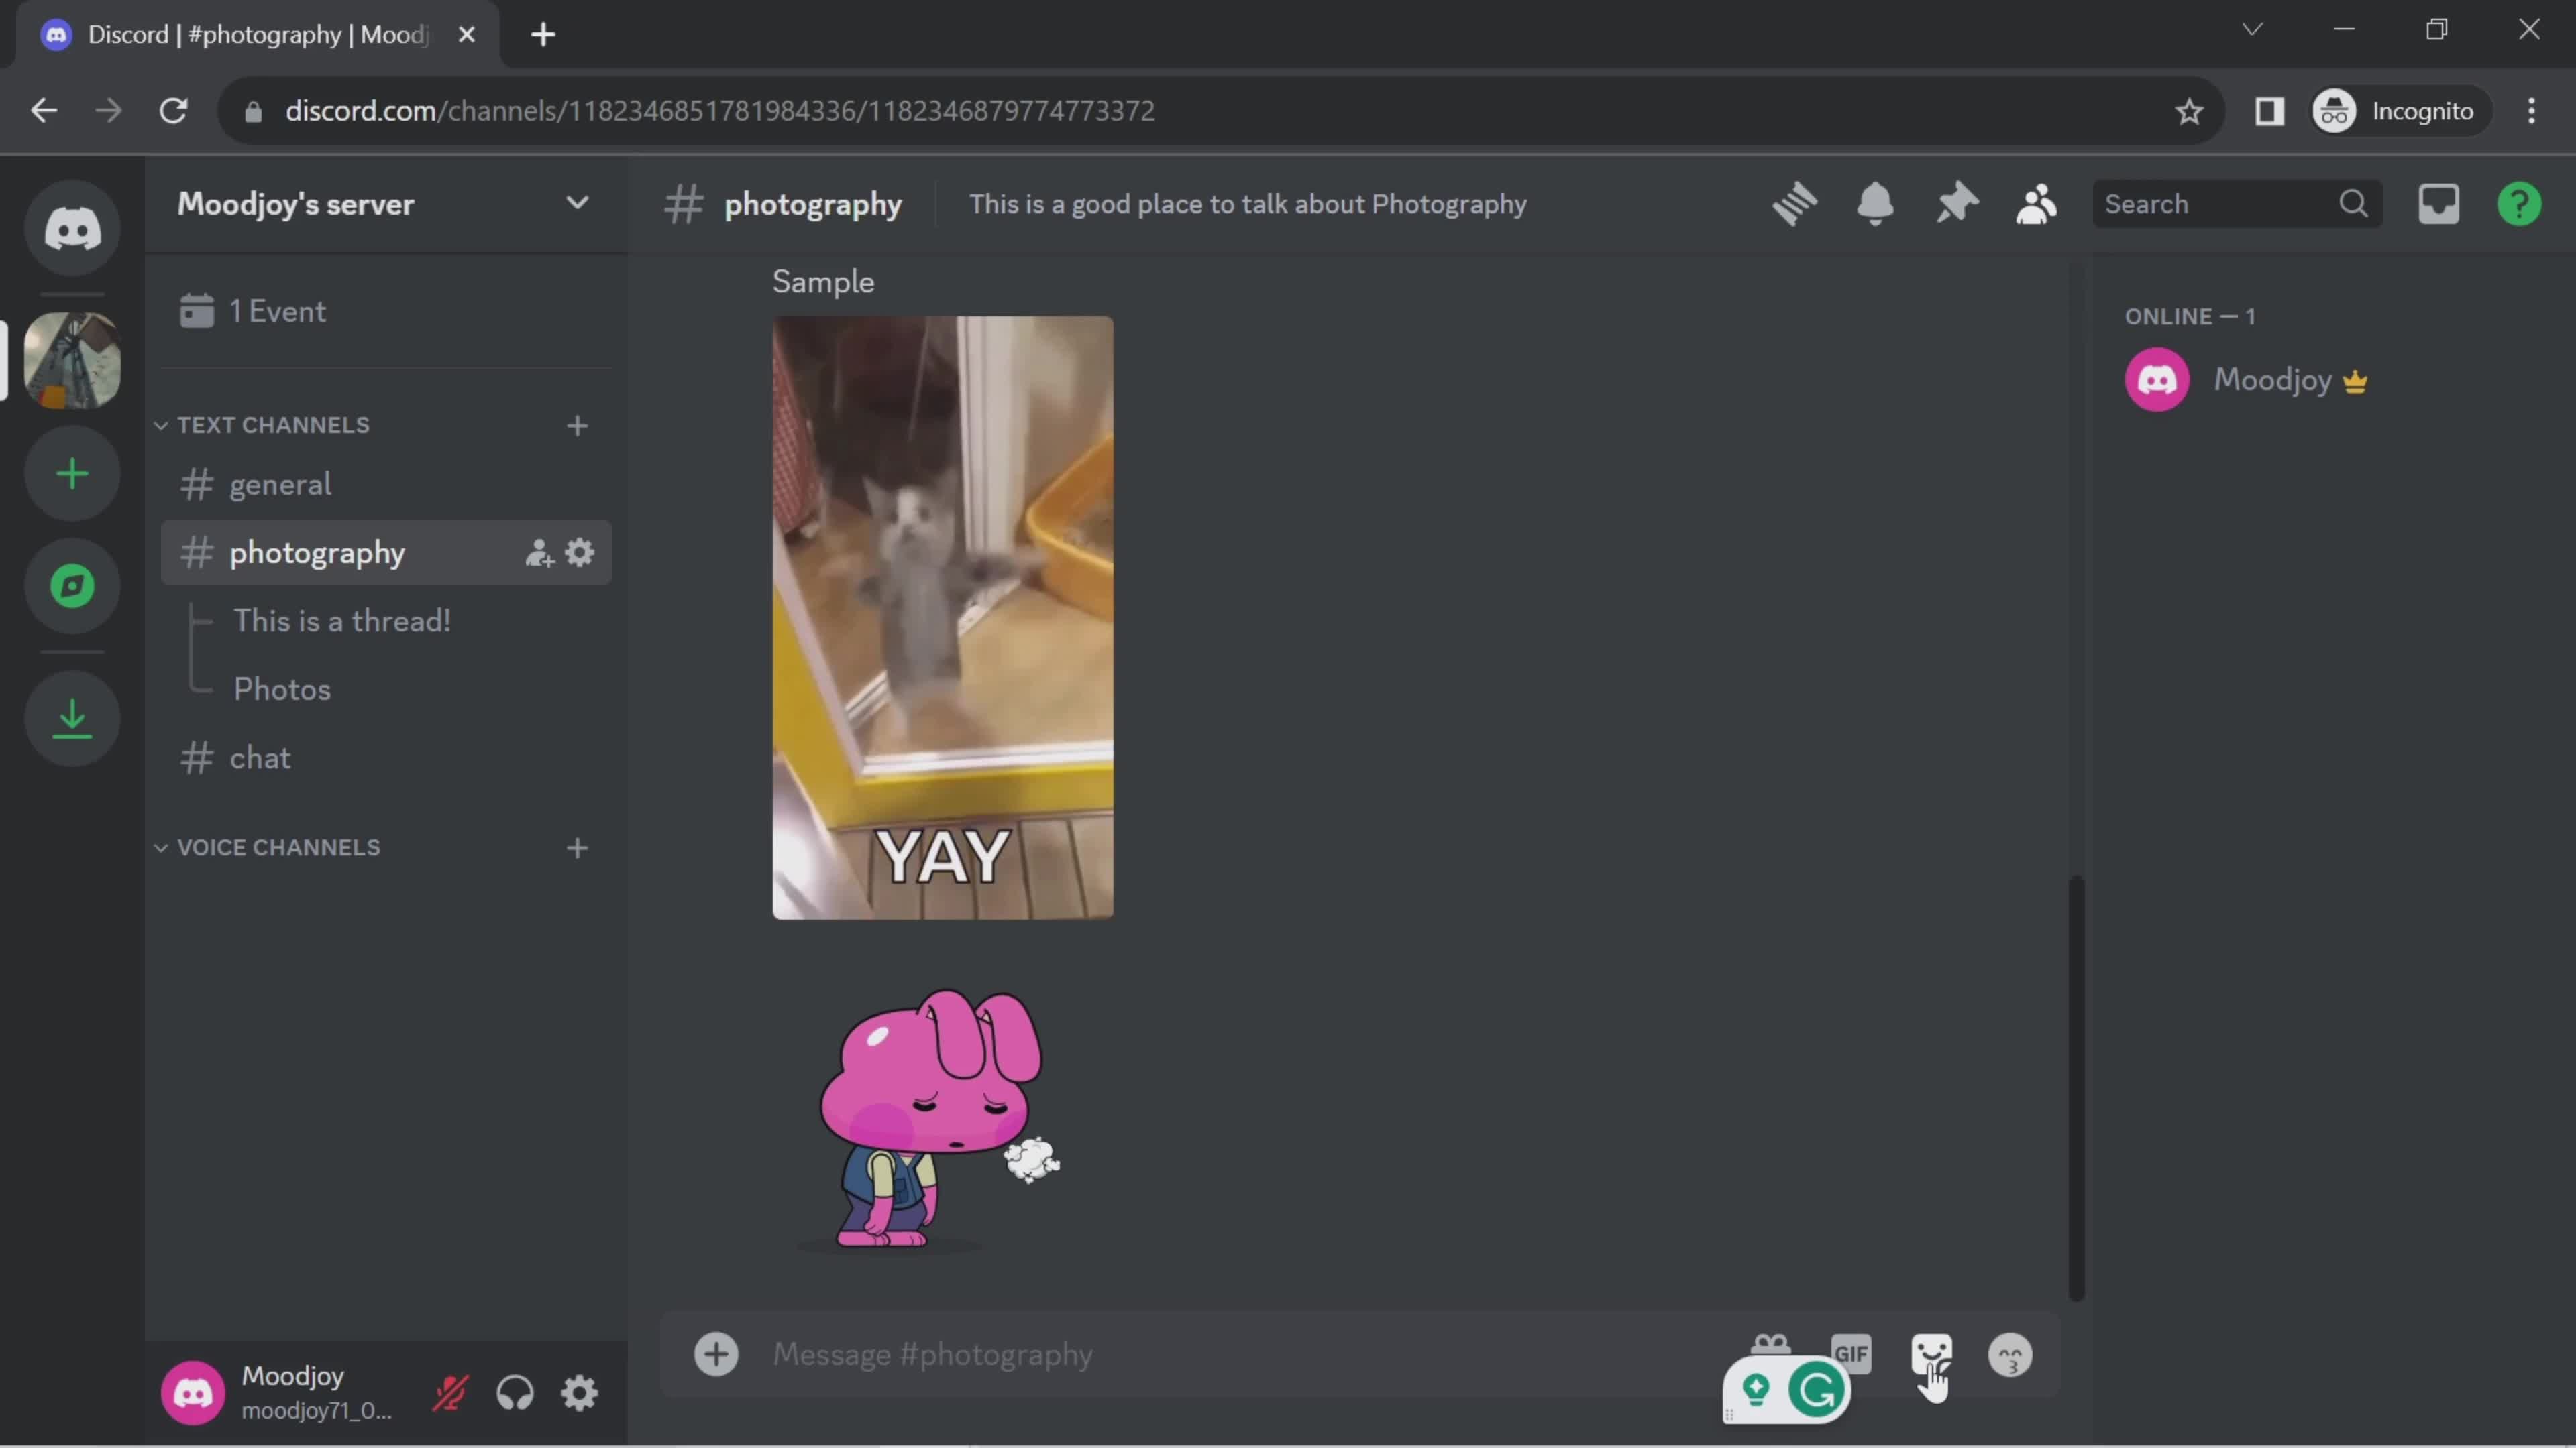Reload the page
2576x1448 pixels.
[173, 110]
